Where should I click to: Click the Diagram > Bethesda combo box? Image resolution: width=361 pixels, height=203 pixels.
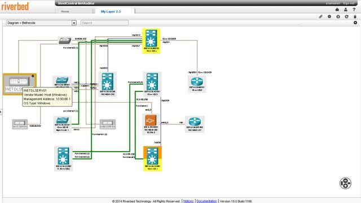click(41, 23)
